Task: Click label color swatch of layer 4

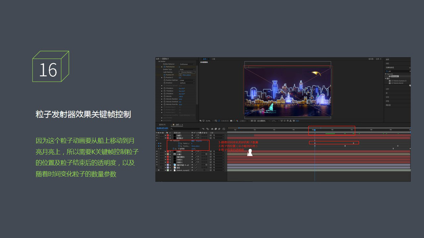Action: pos(168,154)
